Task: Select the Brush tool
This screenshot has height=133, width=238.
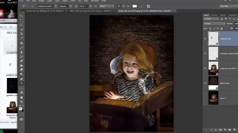Action: [22, 48]
